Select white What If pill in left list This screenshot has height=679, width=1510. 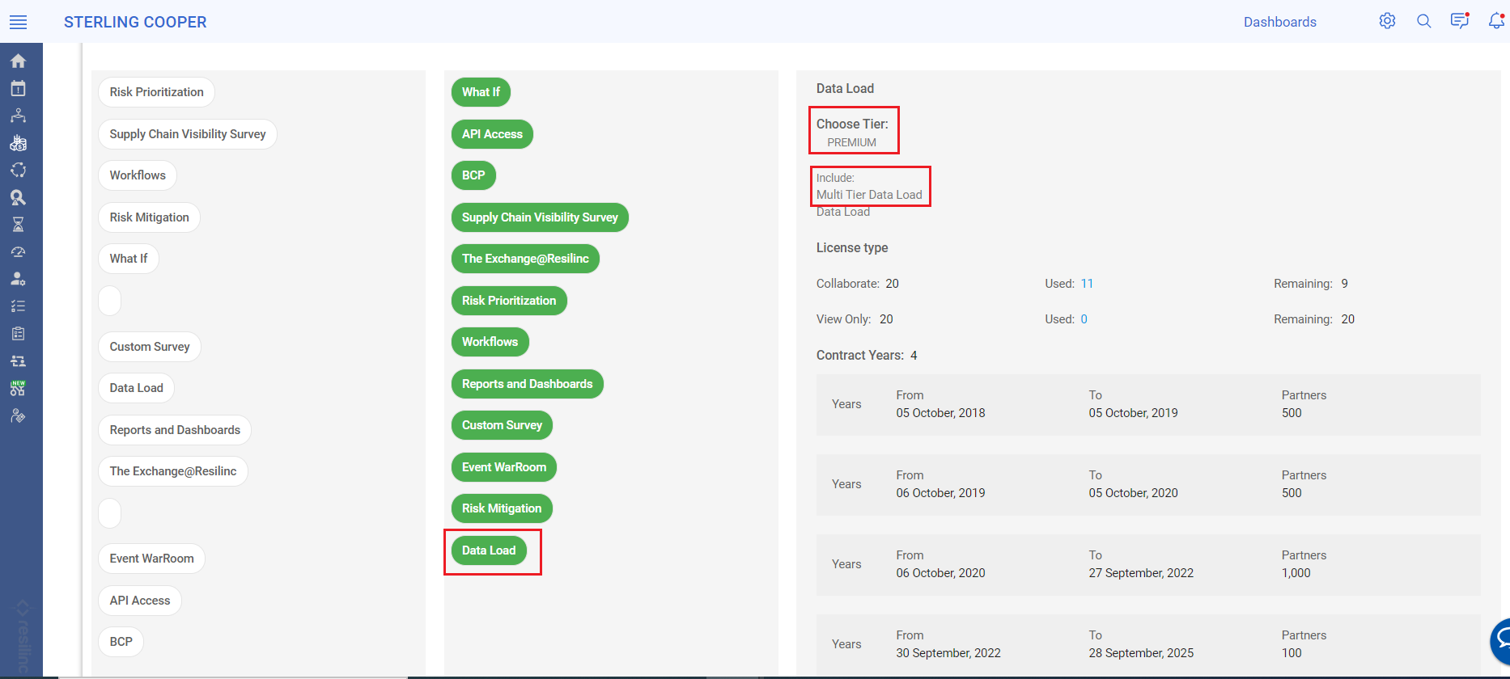pos(129,259)
